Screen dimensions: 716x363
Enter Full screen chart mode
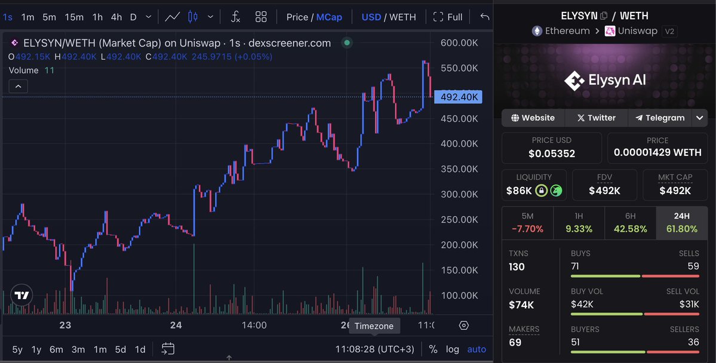(447, 17)
